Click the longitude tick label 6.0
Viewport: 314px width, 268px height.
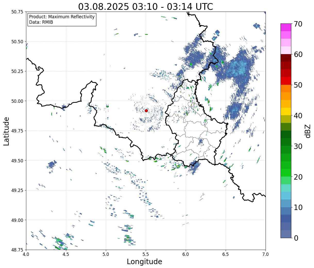point(186,254)
